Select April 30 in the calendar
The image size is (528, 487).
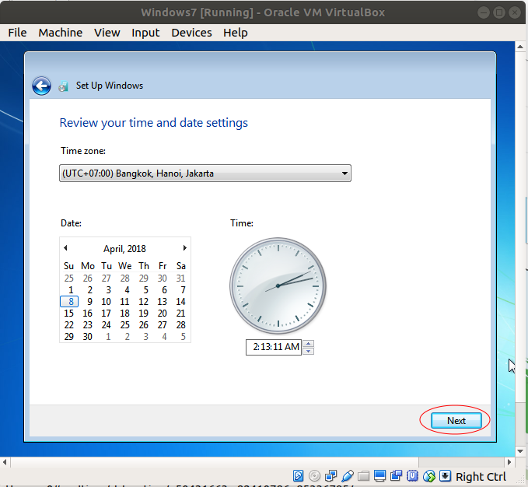tap(88, 336)
